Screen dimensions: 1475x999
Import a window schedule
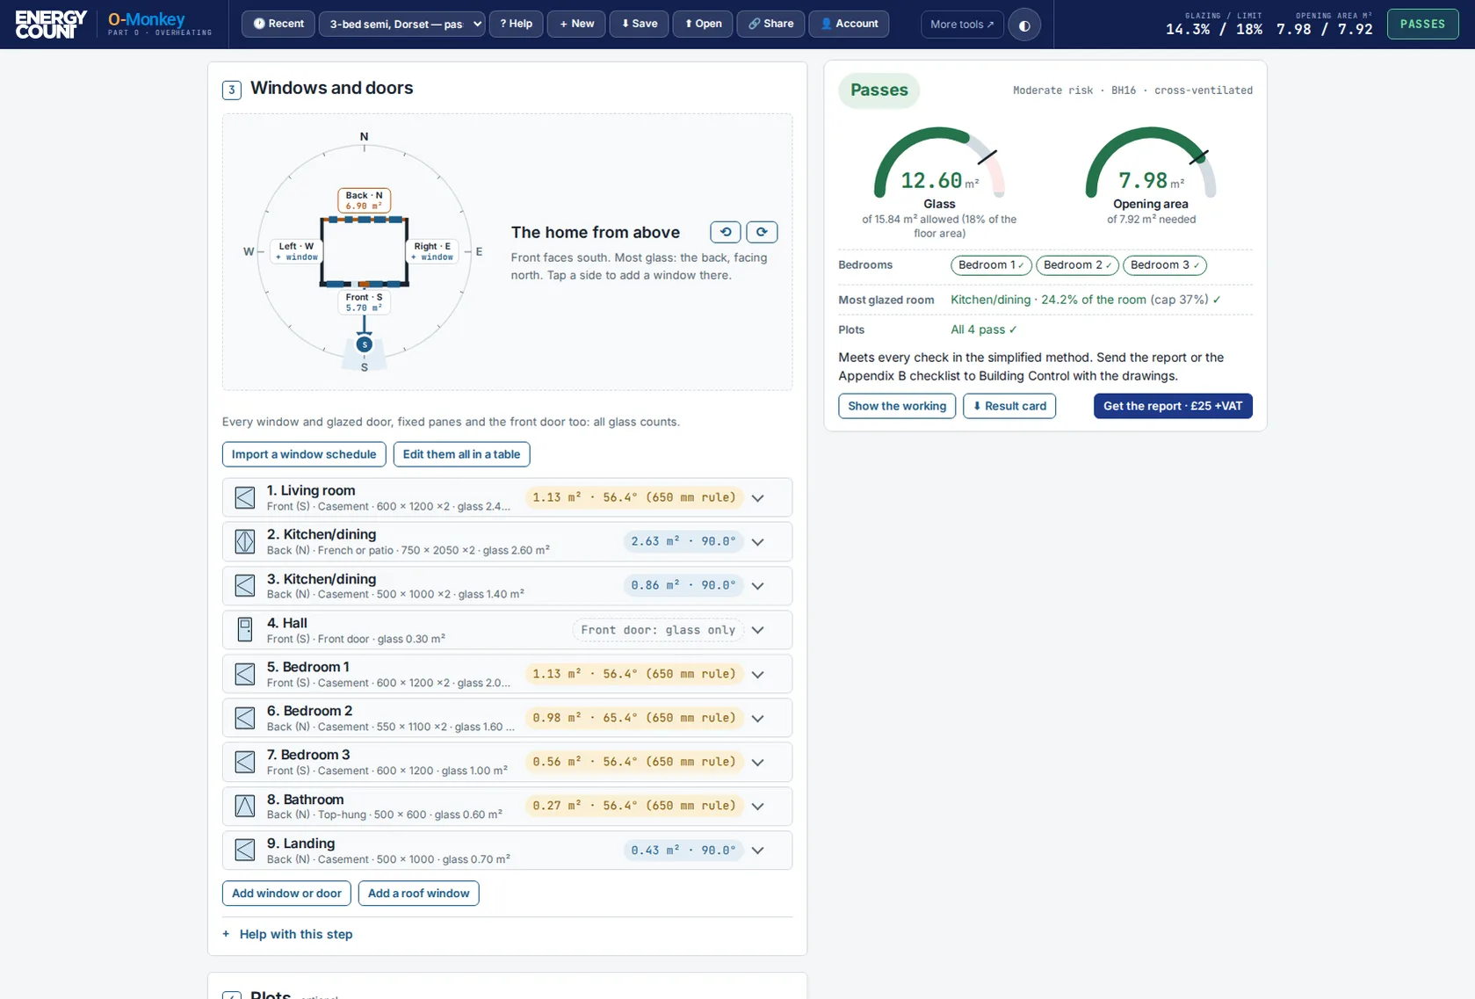pyautogui.click(x=304, y=454)
